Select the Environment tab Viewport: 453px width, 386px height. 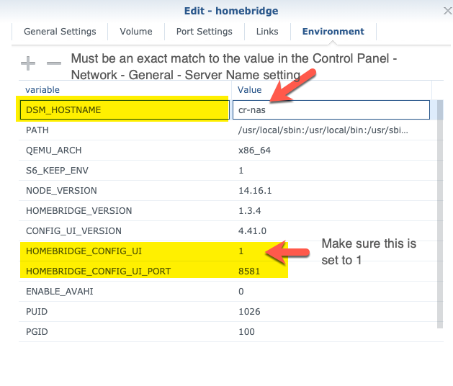(333, 32)
